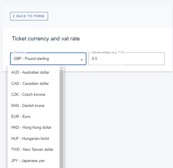Focus the Vat percentage input field
Viewport: 173px width, 168px height.
tap(126, 59)
